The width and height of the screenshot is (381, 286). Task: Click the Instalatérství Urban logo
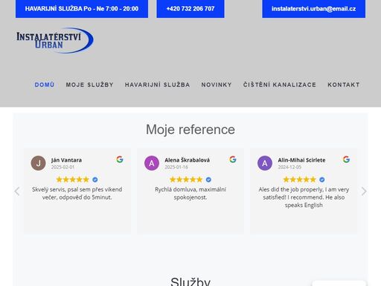(x=54, y=40)
